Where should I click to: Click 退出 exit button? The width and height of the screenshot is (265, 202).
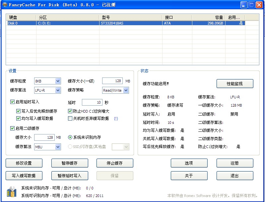[x=235, y=176]
